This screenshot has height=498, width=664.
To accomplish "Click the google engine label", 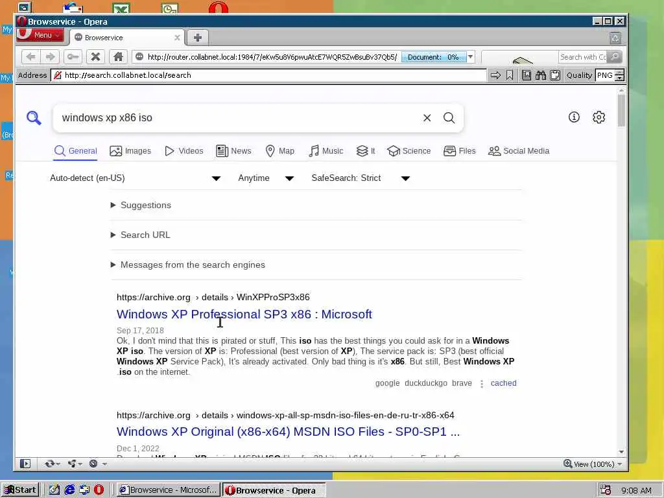I will (x=388, y=383).
